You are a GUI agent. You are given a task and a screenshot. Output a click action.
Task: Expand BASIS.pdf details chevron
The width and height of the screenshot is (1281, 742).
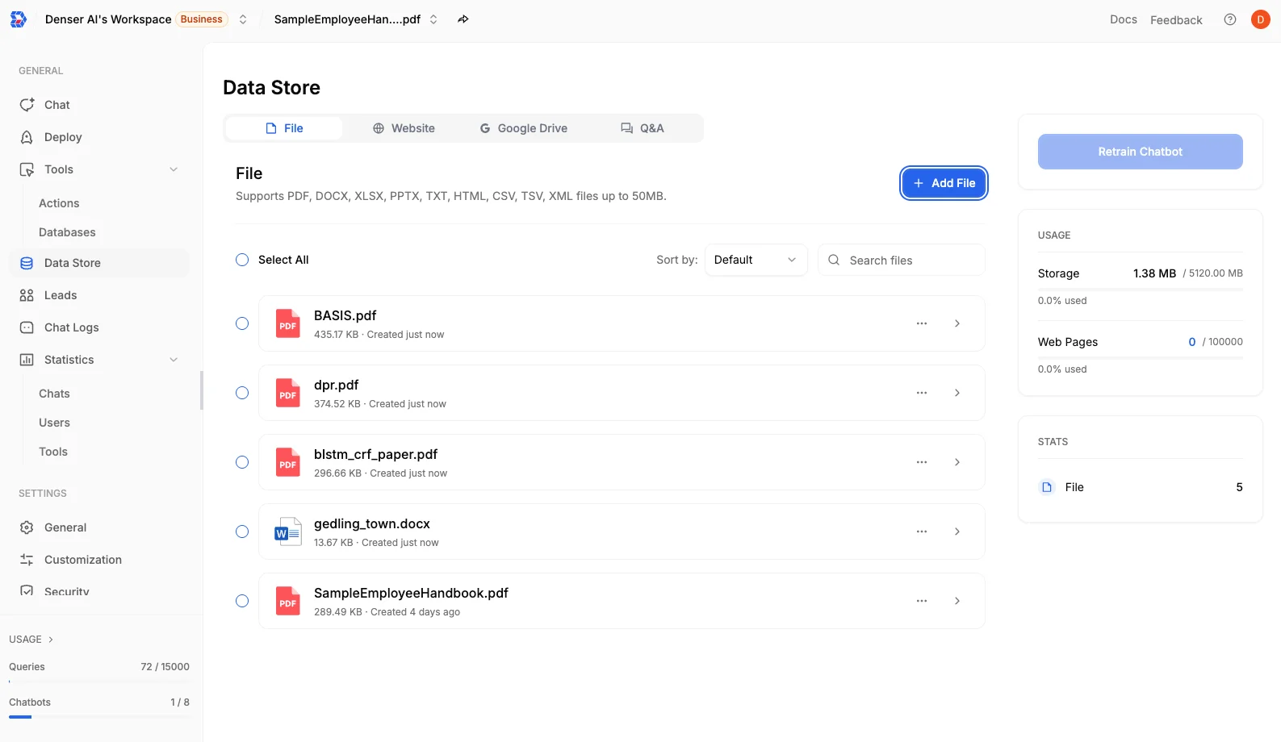[x=957, y=323]
